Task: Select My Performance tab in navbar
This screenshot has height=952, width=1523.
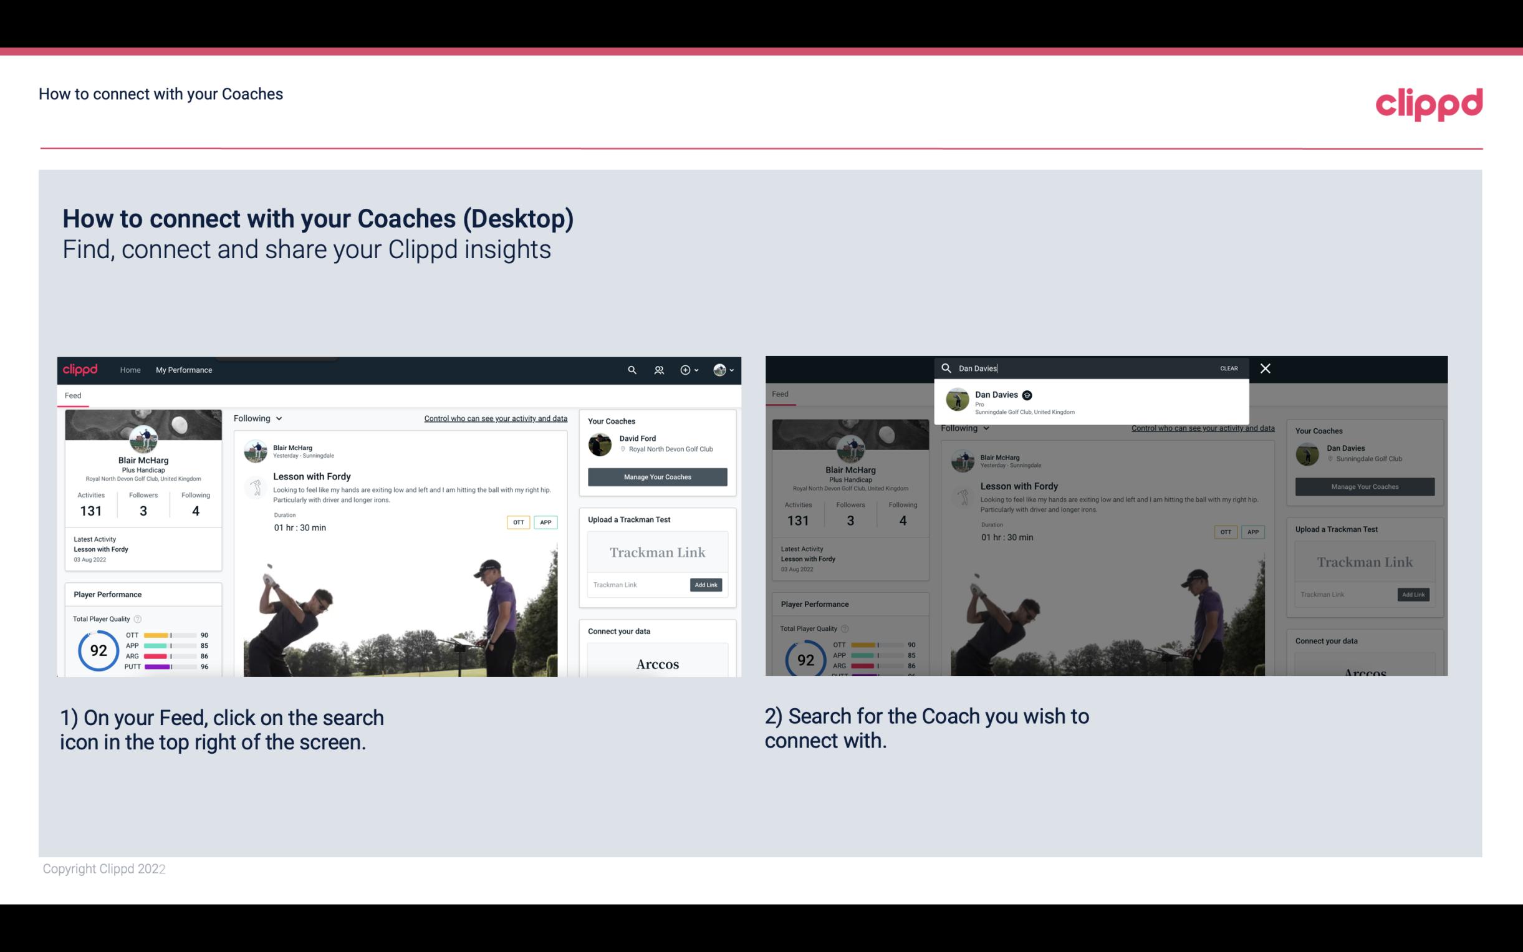Action: tap(184, 370)
